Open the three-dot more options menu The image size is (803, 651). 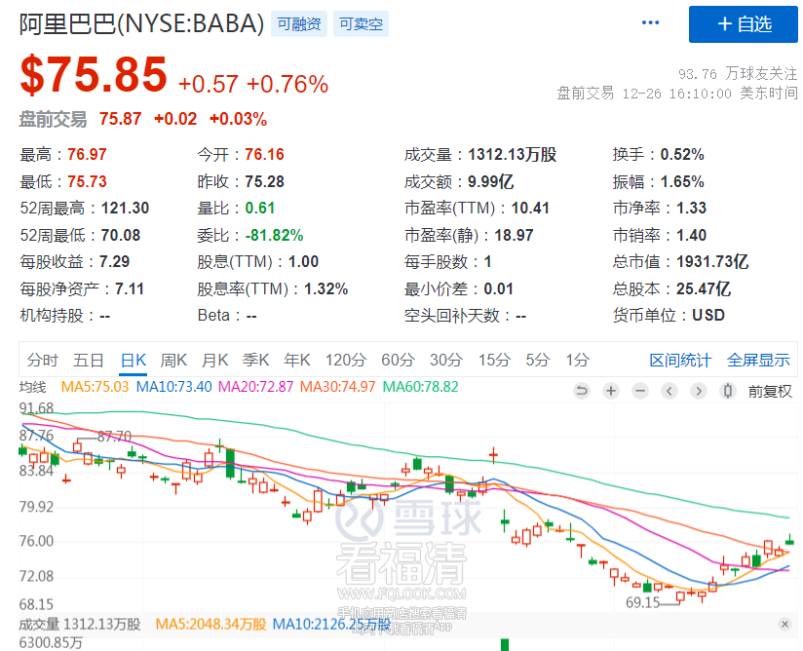(650, 23)
